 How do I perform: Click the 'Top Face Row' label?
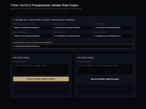[x=99, y=24]
